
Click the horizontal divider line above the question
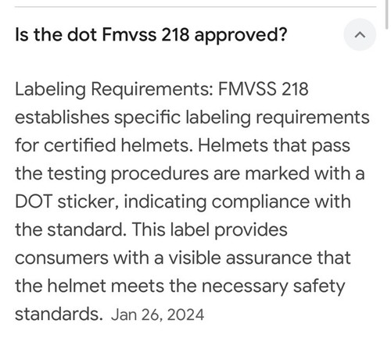pos(195,7)
